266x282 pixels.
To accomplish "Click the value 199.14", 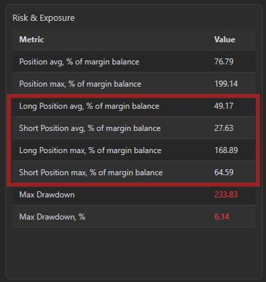I will pos(226,84).
